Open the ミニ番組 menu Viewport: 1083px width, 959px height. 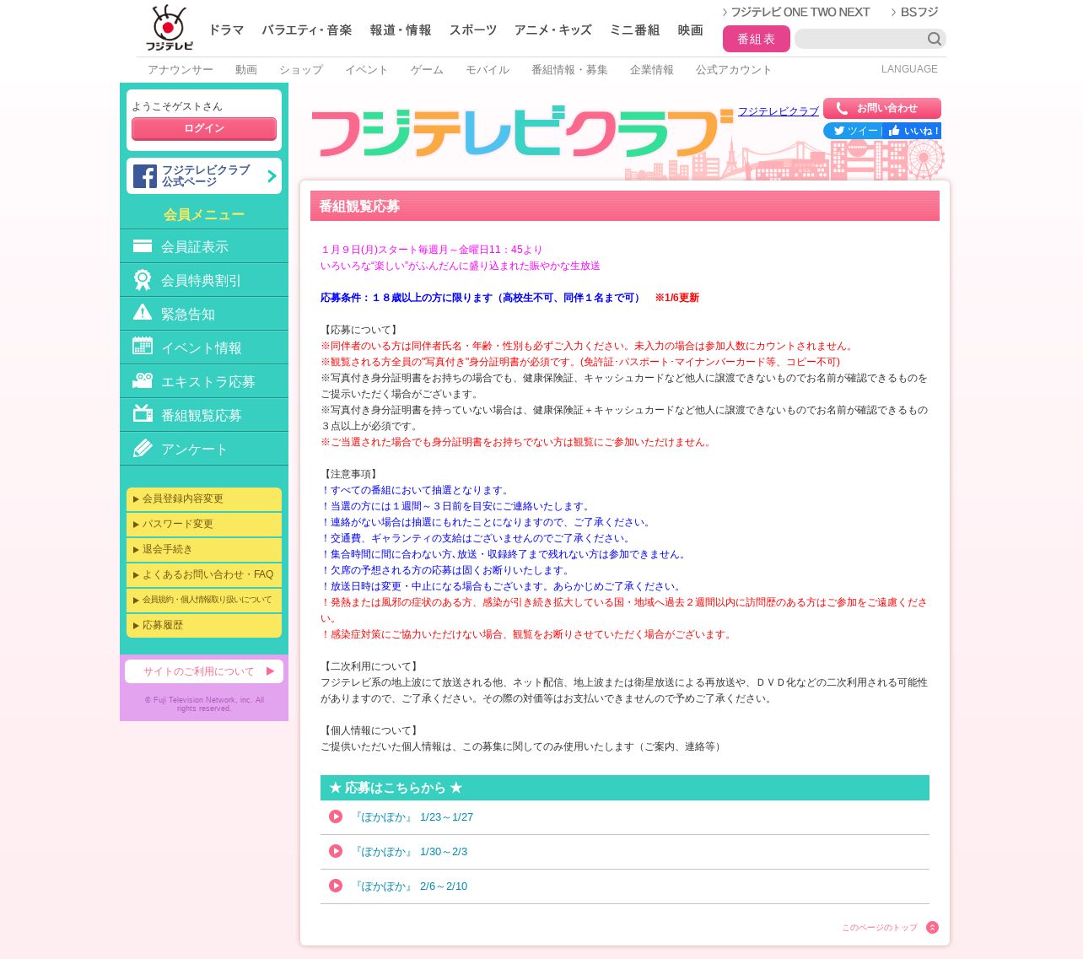635,30
